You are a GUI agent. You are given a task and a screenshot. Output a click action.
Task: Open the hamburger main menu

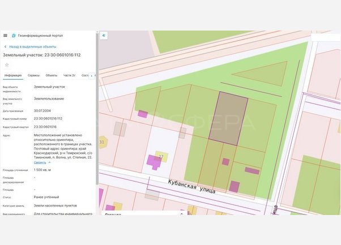pyautogui.click(x=6, y=36)
